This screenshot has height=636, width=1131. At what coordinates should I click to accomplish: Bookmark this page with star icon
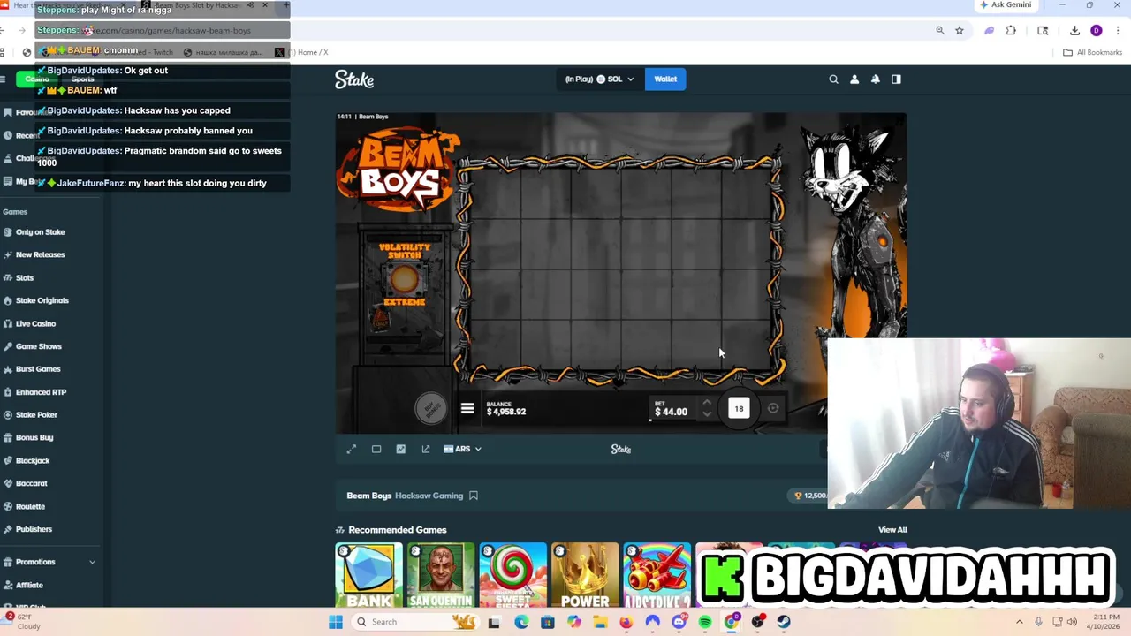coord(960,30)
